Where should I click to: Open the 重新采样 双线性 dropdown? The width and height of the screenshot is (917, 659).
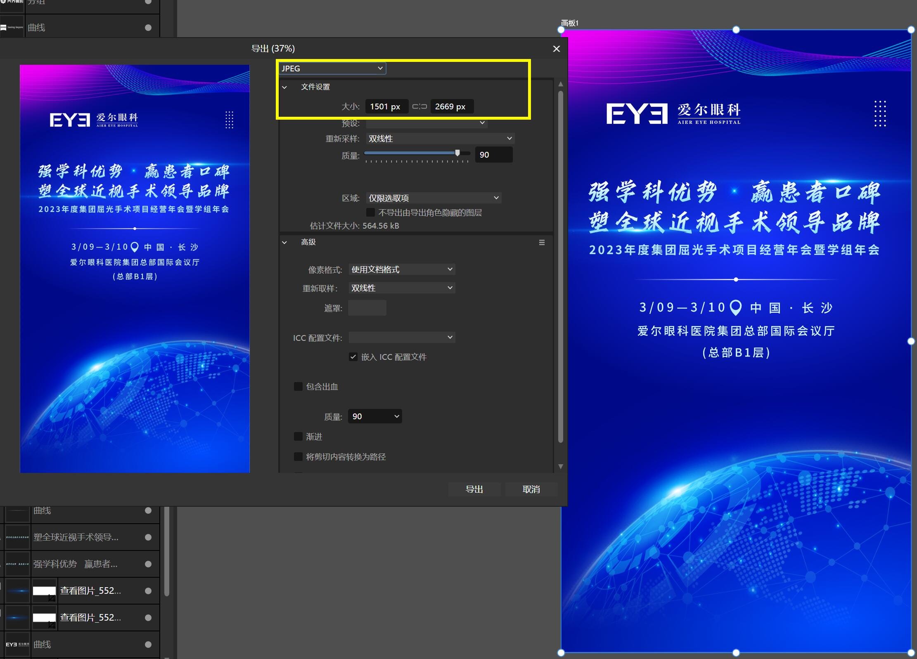coord(440,139)
